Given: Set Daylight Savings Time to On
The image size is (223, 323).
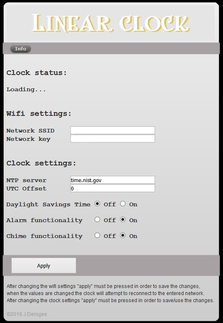Looking at the screenshot, I should 123,204.
